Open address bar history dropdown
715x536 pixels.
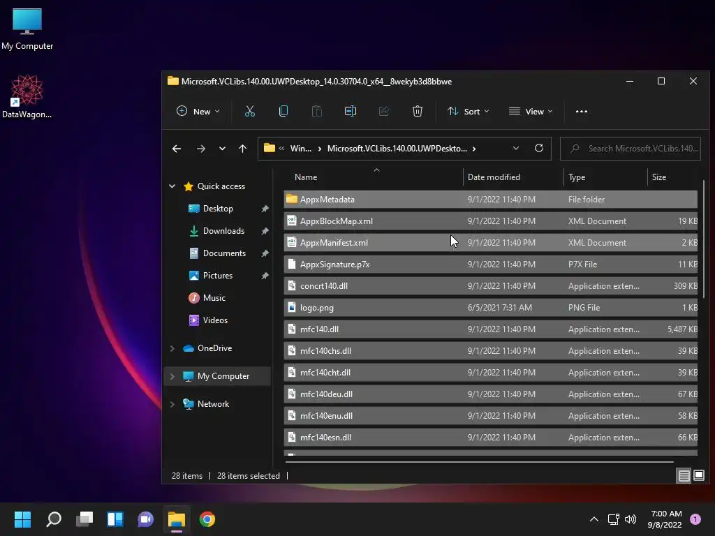click(x=516, y=148)
